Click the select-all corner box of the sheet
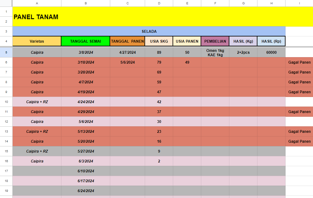Screen dimensions: 313x198 [6, 3]
